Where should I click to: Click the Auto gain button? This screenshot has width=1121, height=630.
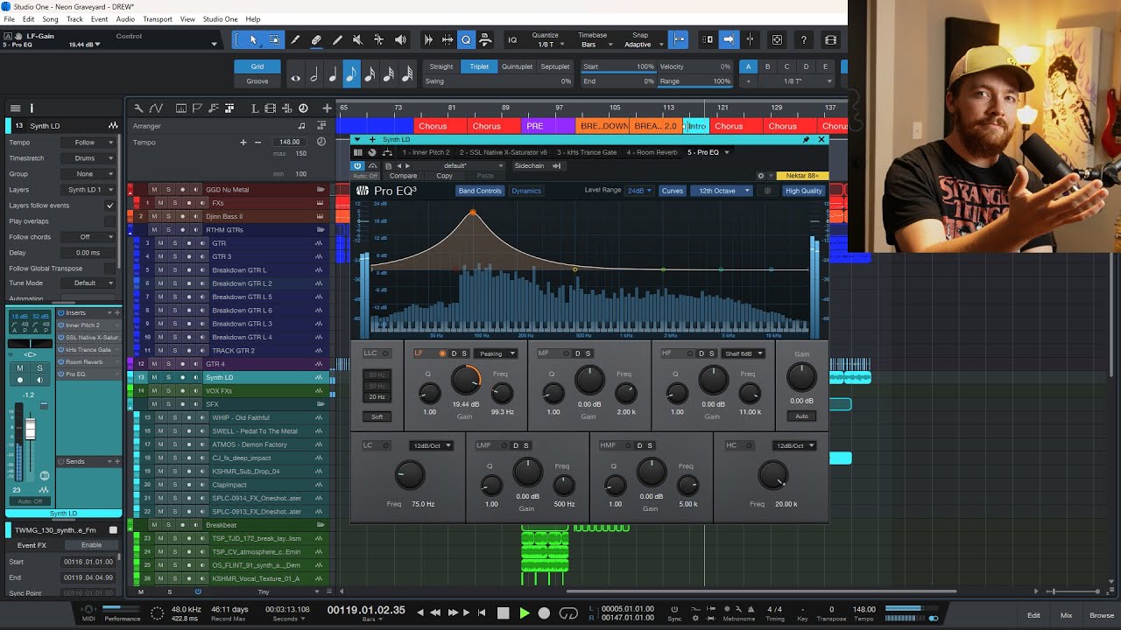point(801,416)
